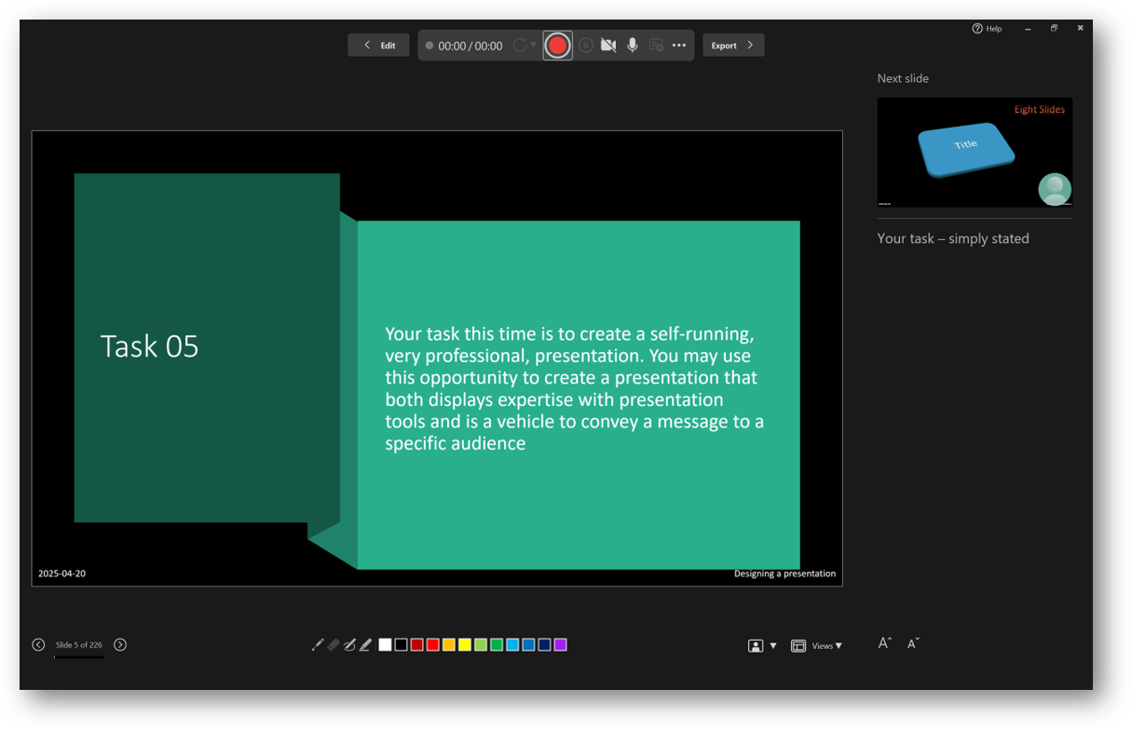Open the Export panel
Screen dimensions: 1132x729
tap(733, 45)
